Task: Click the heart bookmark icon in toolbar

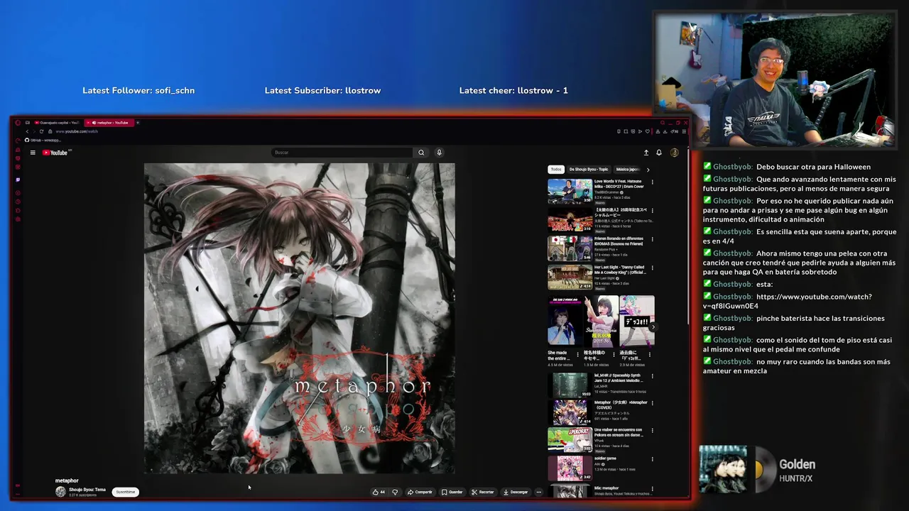Action: [x=647, y=131]
